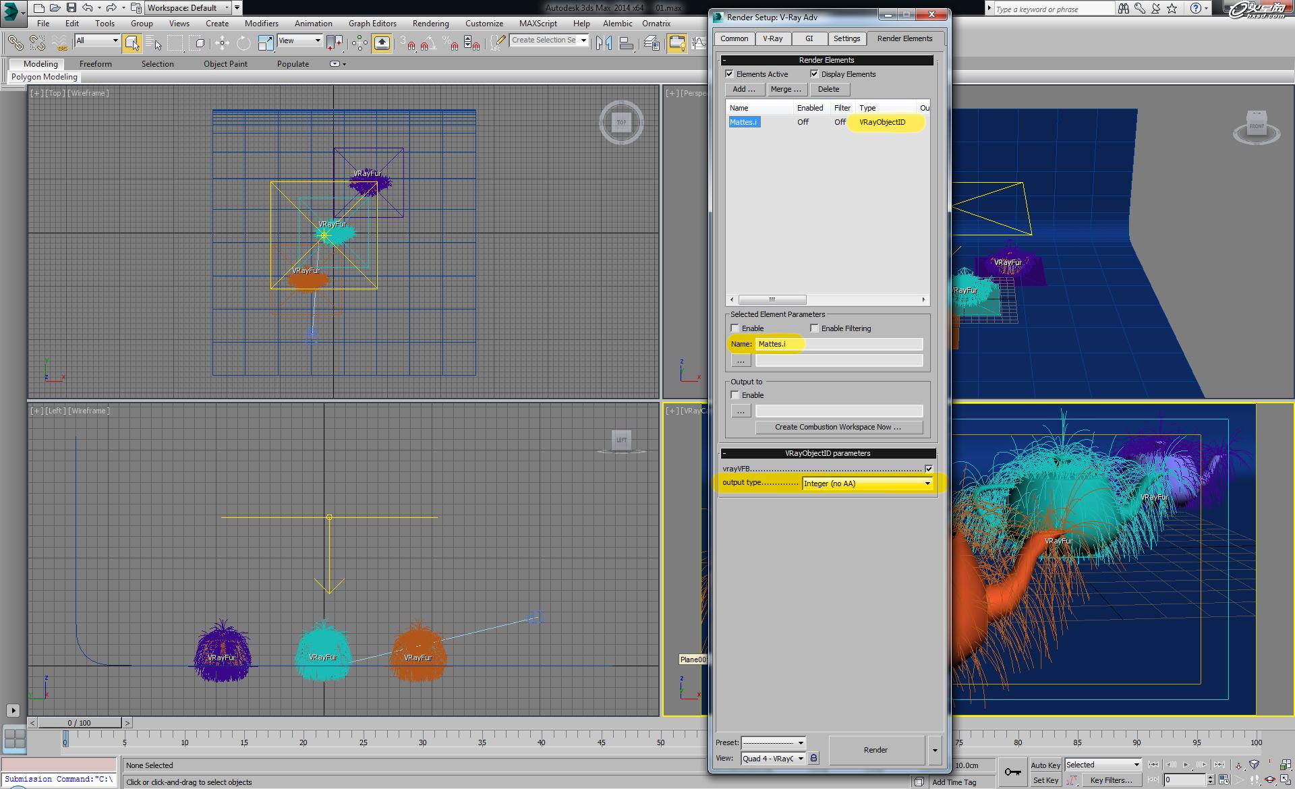1295x789 pixels.
Task: Click the large key Set Keys icon
Action: click(x=1012, y=772)
